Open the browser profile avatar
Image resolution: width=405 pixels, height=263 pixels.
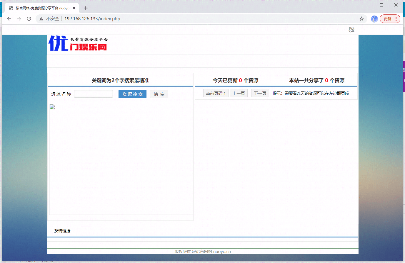pos(374,19)
